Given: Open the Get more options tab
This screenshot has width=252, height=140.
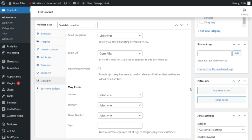Looking at the screenshot, I should [x=50, y=89].
